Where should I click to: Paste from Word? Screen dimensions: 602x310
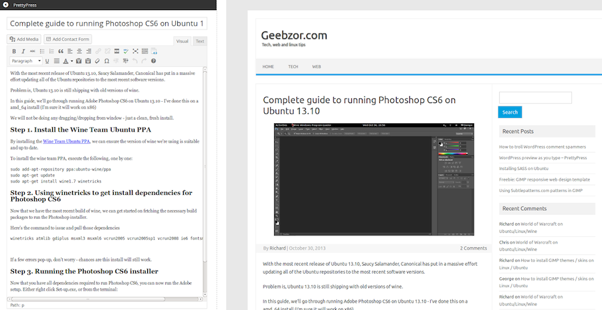88,61
